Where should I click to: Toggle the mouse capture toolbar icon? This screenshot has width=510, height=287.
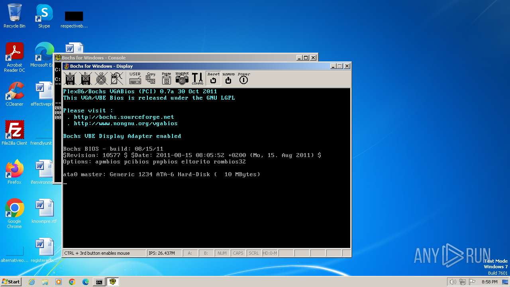117,79
